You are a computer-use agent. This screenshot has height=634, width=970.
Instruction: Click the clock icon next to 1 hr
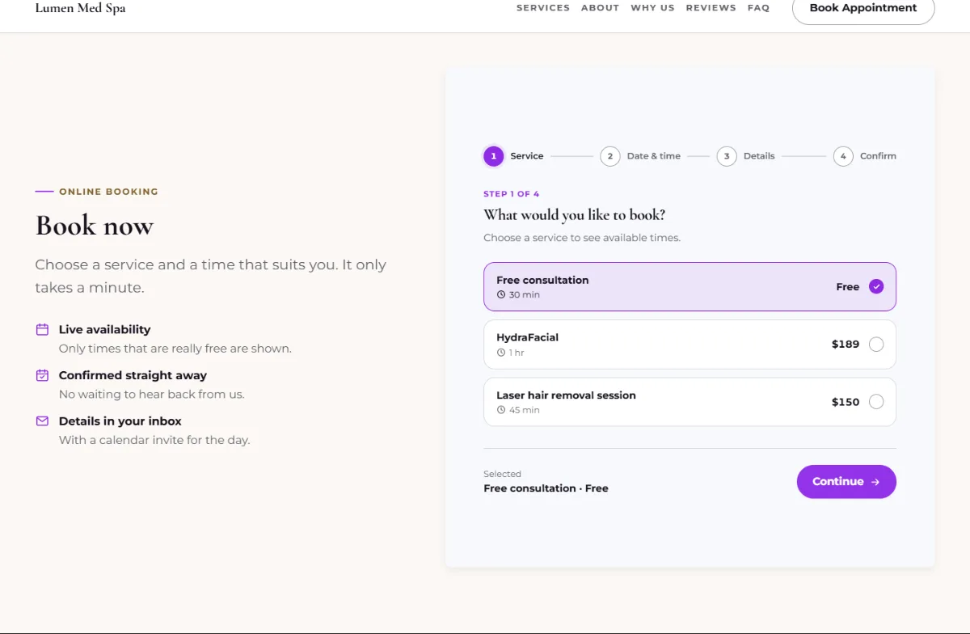click(501, 353)
